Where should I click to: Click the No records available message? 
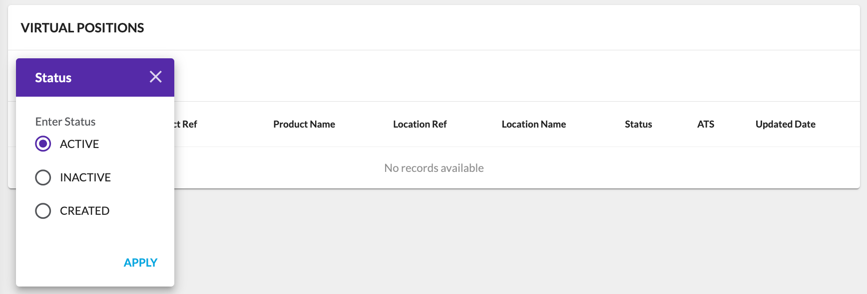(433, 168)
